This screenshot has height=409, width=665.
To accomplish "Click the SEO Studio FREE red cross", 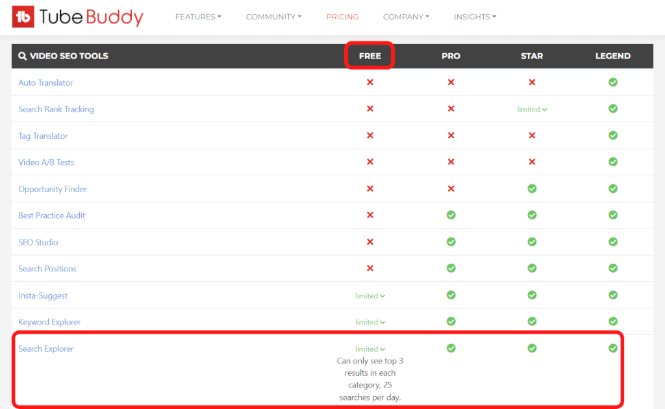I will pyautogui.click(x=370, y=242).
